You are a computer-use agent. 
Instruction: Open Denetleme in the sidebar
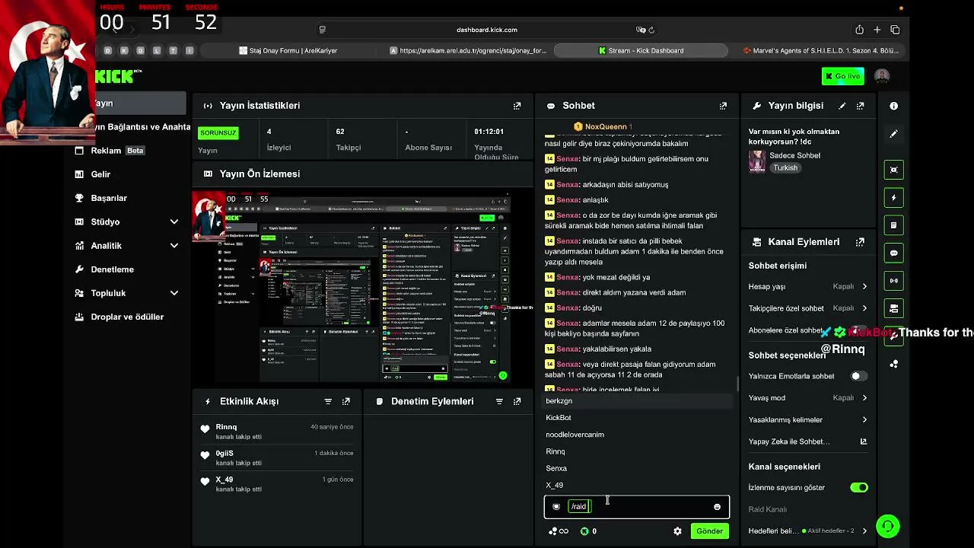pyautogui.click(x=104, y=269)
